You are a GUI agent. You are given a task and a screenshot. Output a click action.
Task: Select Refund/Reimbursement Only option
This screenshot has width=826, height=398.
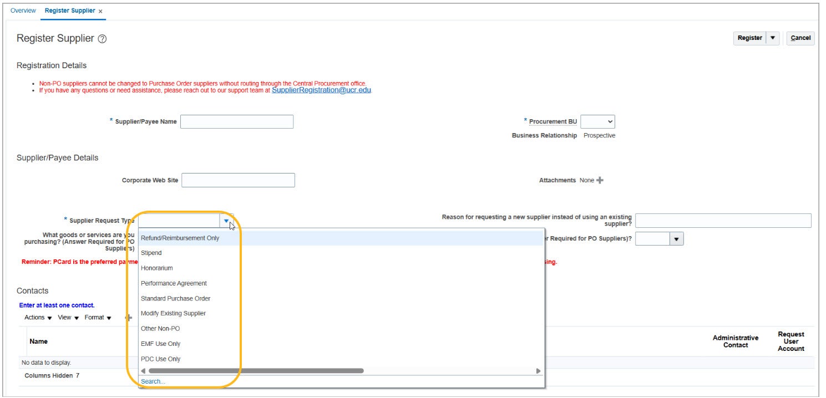click(180, 238)
